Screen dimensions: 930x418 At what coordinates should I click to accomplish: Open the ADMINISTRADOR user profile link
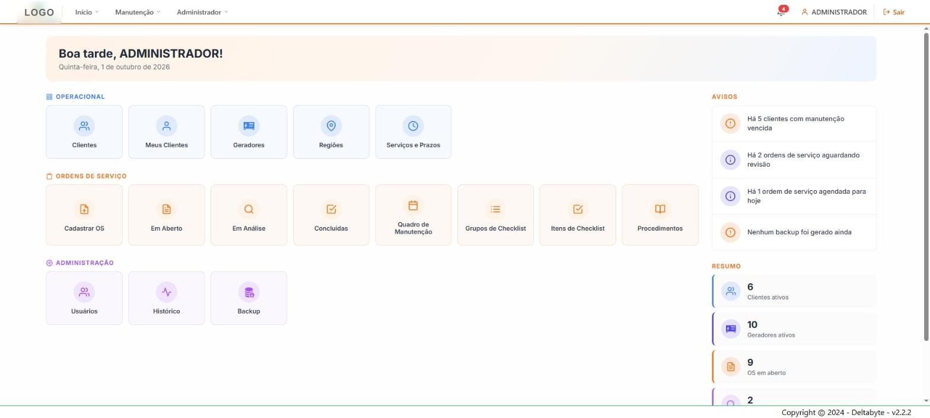pyautogui.click(x=834, y=12)
